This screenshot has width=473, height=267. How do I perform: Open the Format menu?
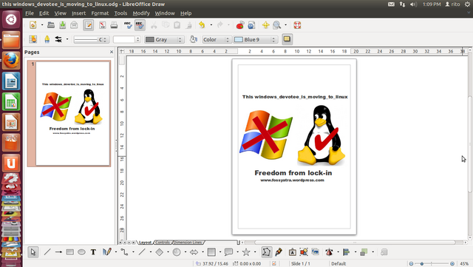[100, 13]
